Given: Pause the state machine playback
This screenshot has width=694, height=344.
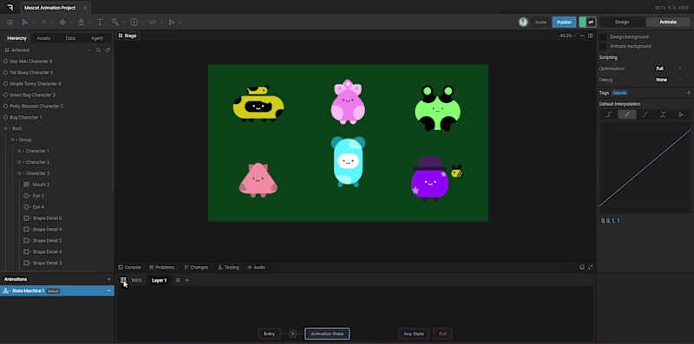Looking at the screenshot, I should point(123,281).
